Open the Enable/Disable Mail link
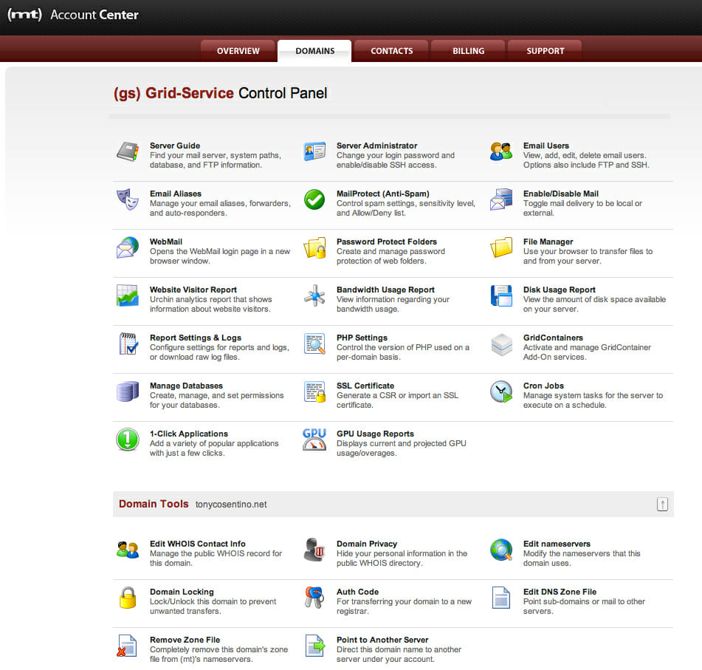The height and width of the screenshot is (670, 702). (560, 194)
